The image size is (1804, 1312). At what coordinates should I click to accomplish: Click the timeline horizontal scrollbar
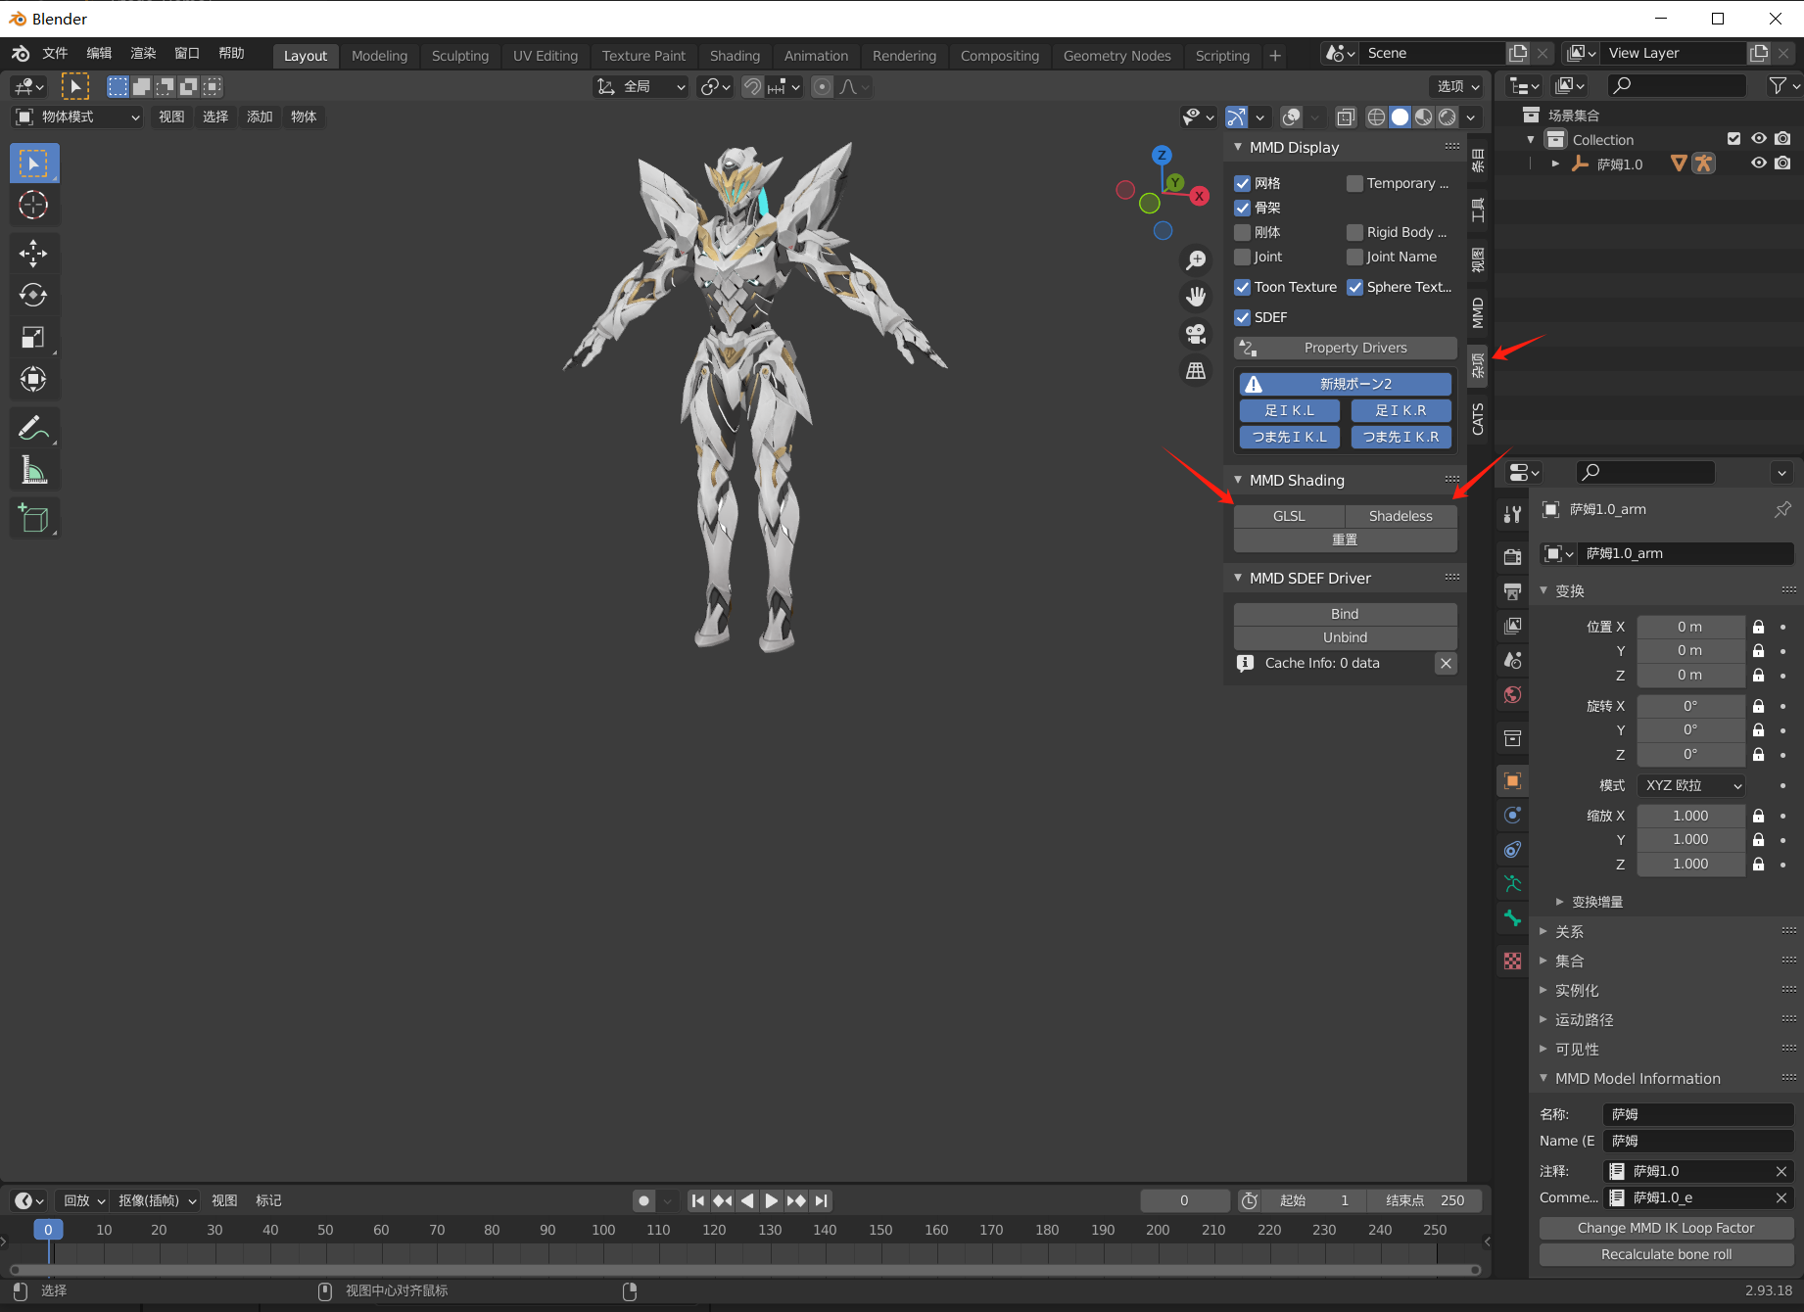point(744,1270)
